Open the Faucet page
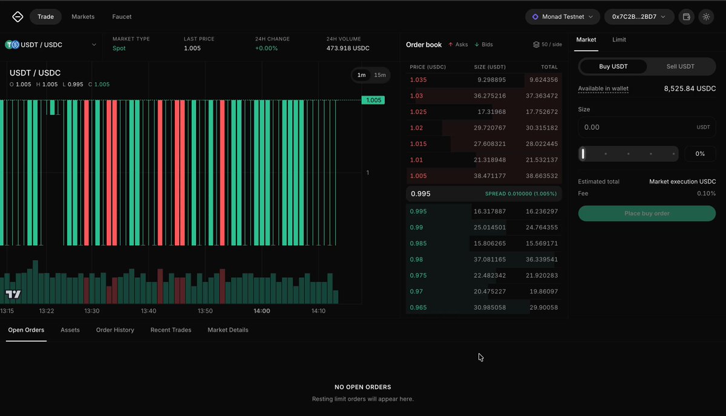This screenshot has width=726, height=416. tap(122, 17)
